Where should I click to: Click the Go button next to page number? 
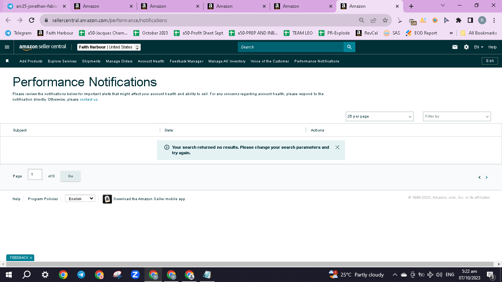(x=71, y=176)
